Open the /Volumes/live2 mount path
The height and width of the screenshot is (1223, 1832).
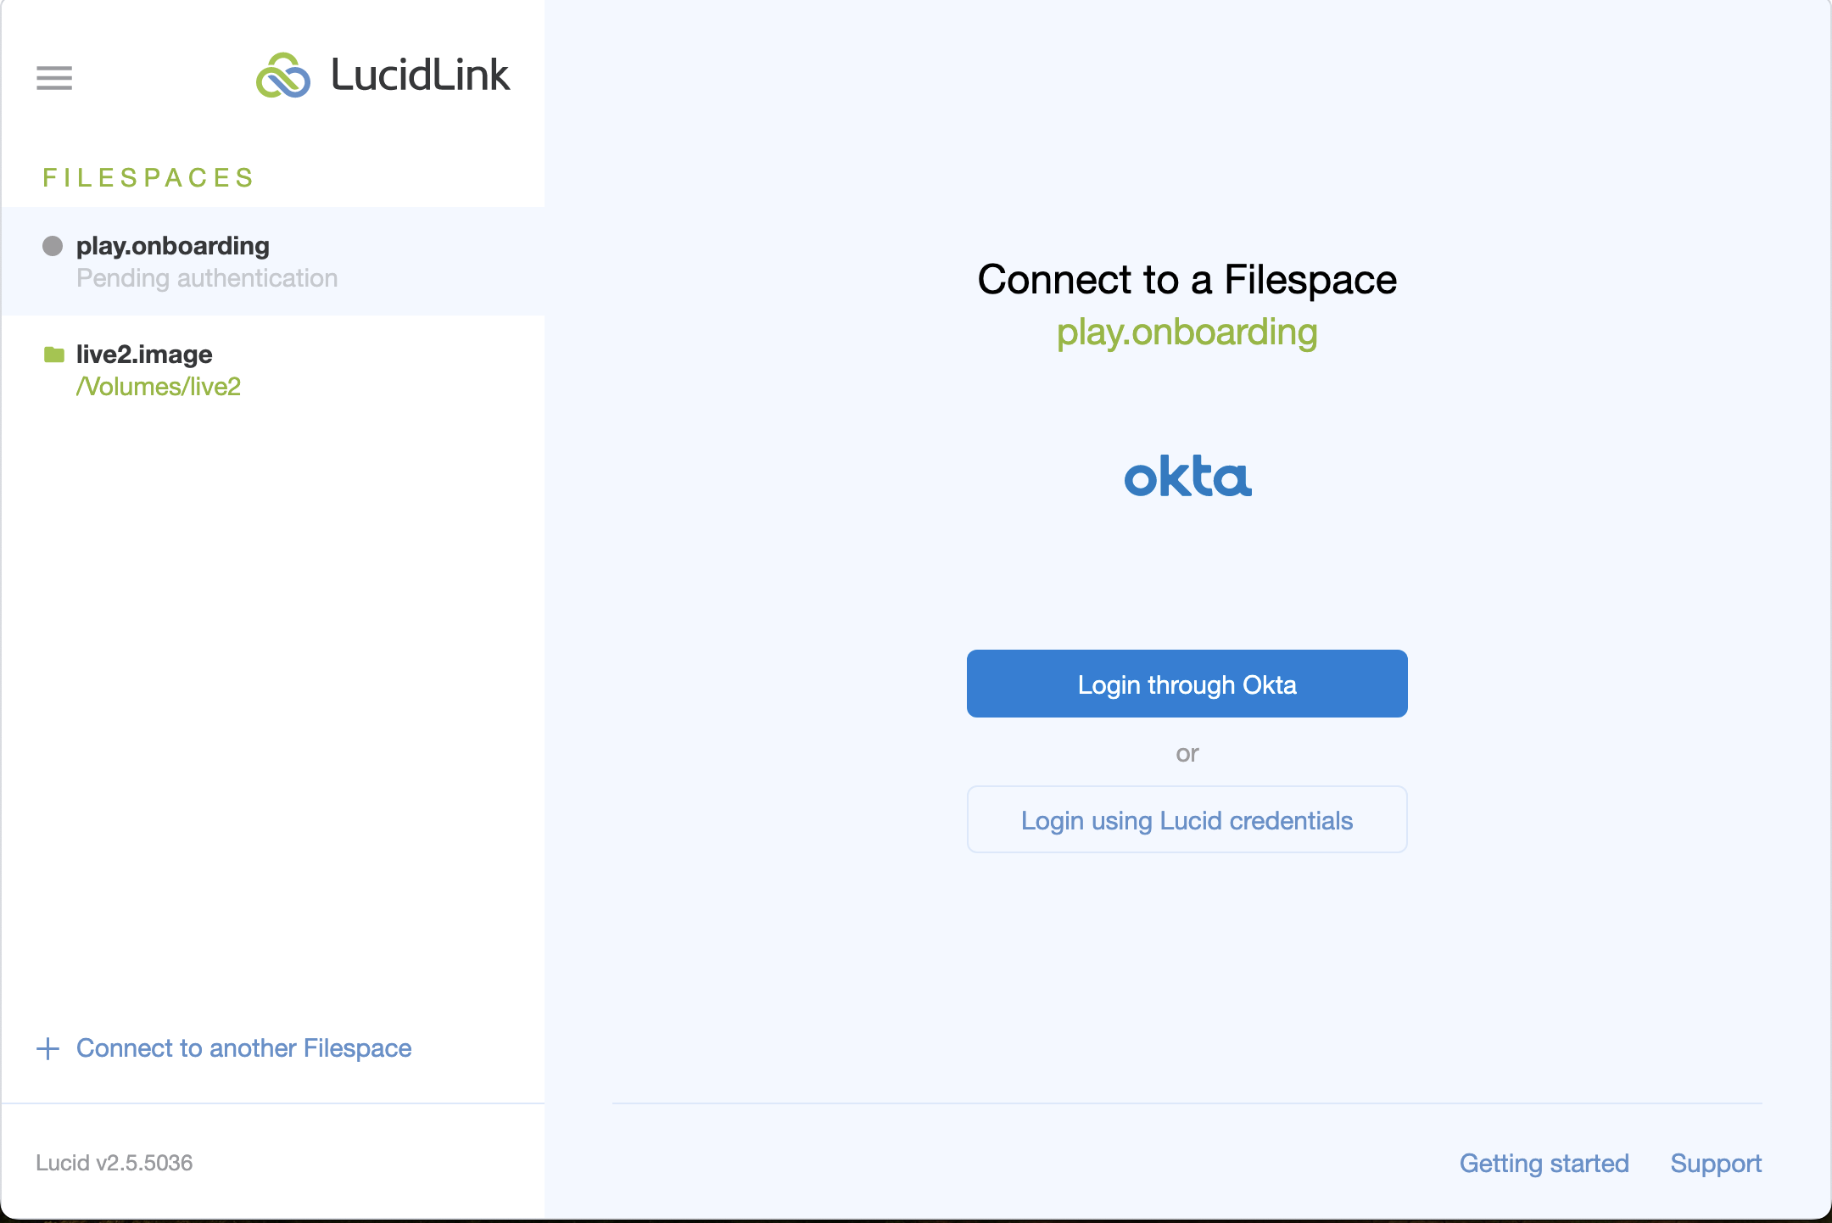159,387
